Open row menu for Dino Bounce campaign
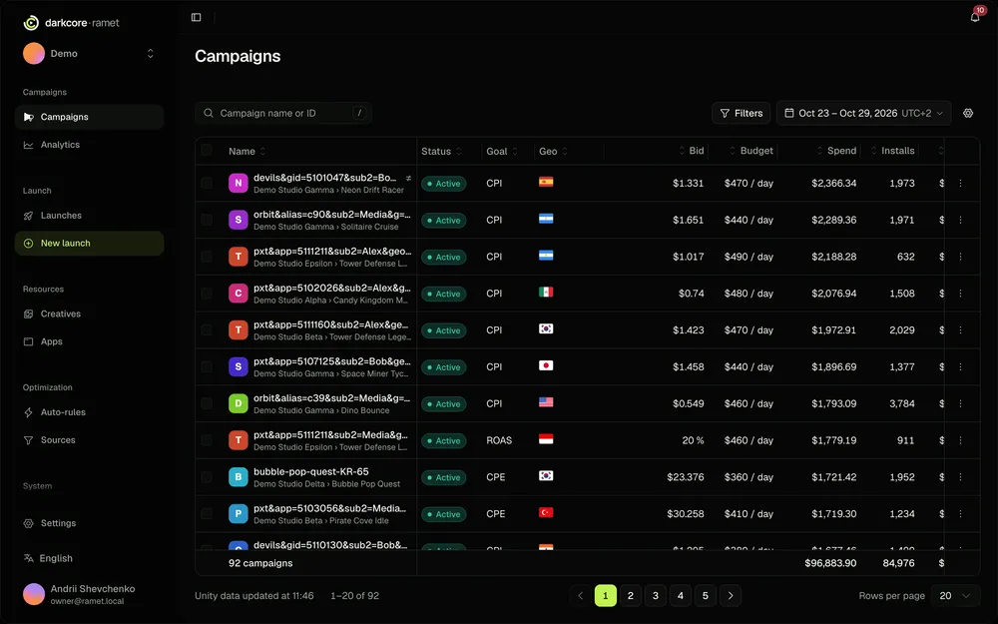Viewport: 998px width, 624px height. 960,403
